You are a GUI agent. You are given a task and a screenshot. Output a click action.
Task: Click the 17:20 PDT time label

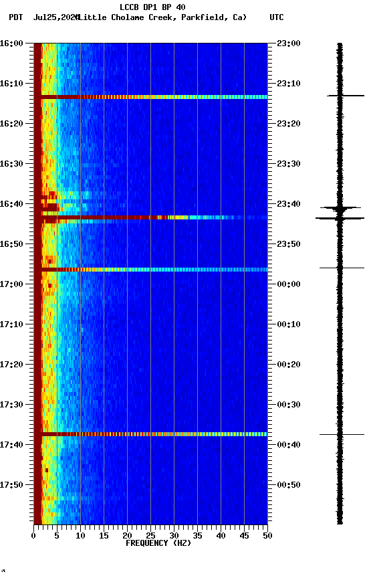(11, 365)
